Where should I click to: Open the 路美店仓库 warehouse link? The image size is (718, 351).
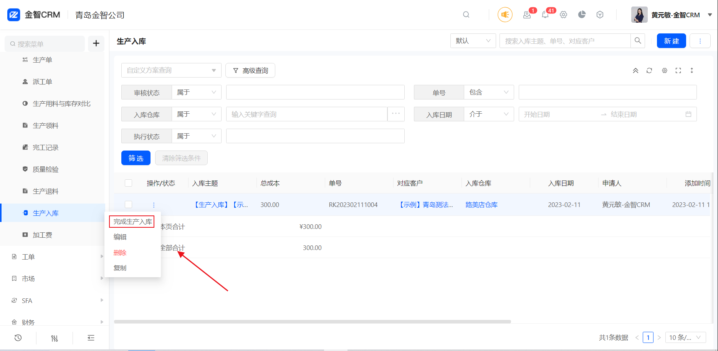pos(481,205)
